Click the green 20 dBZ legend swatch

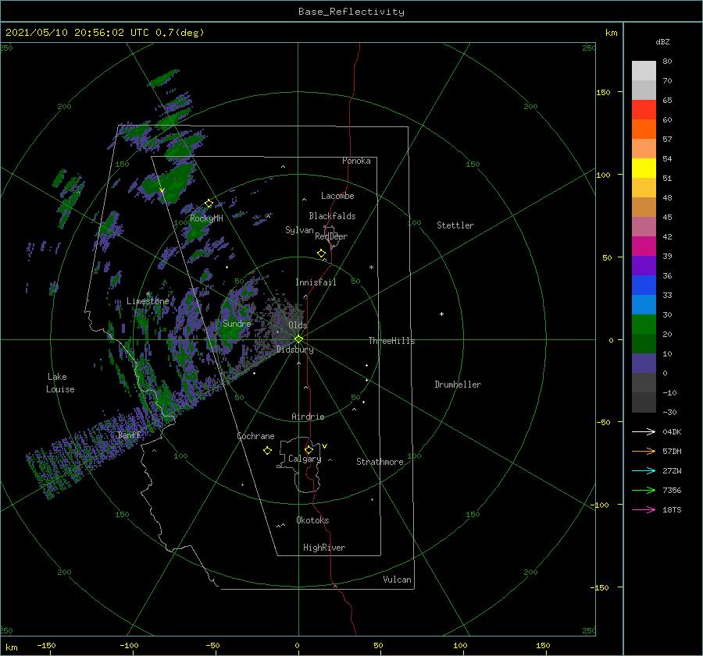pos(644,324)
